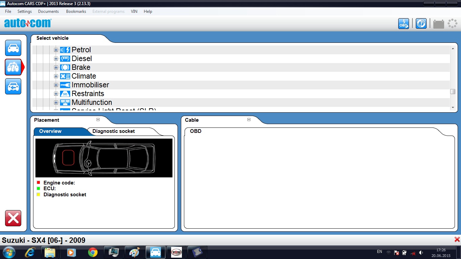Collapse the Placement panel
Image resolution: width=461 pixels, height=259 pixels.
pyautogui.click(x=98, y=120)
